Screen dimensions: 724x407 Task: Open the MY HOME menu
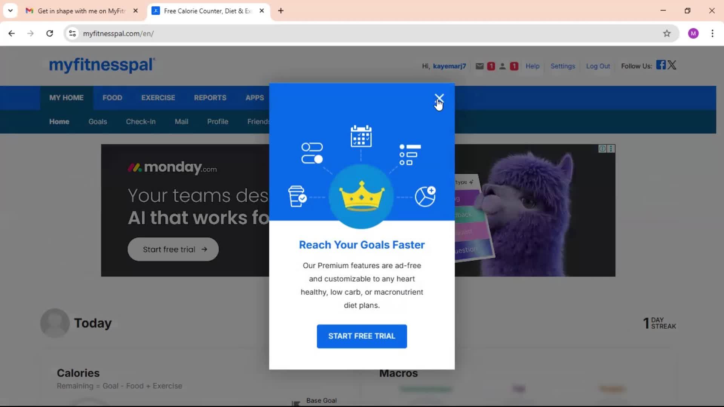click(x=66, y=98)
